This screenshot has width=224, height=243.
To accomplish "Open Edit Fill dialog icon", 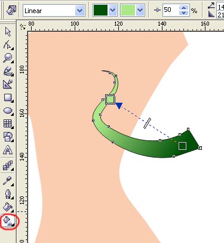I will [11, 10].
